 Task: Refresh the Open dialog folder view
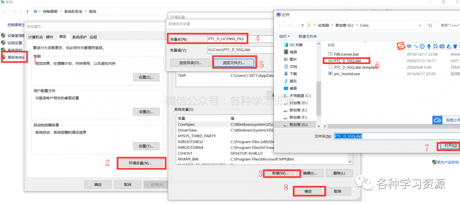430,25
